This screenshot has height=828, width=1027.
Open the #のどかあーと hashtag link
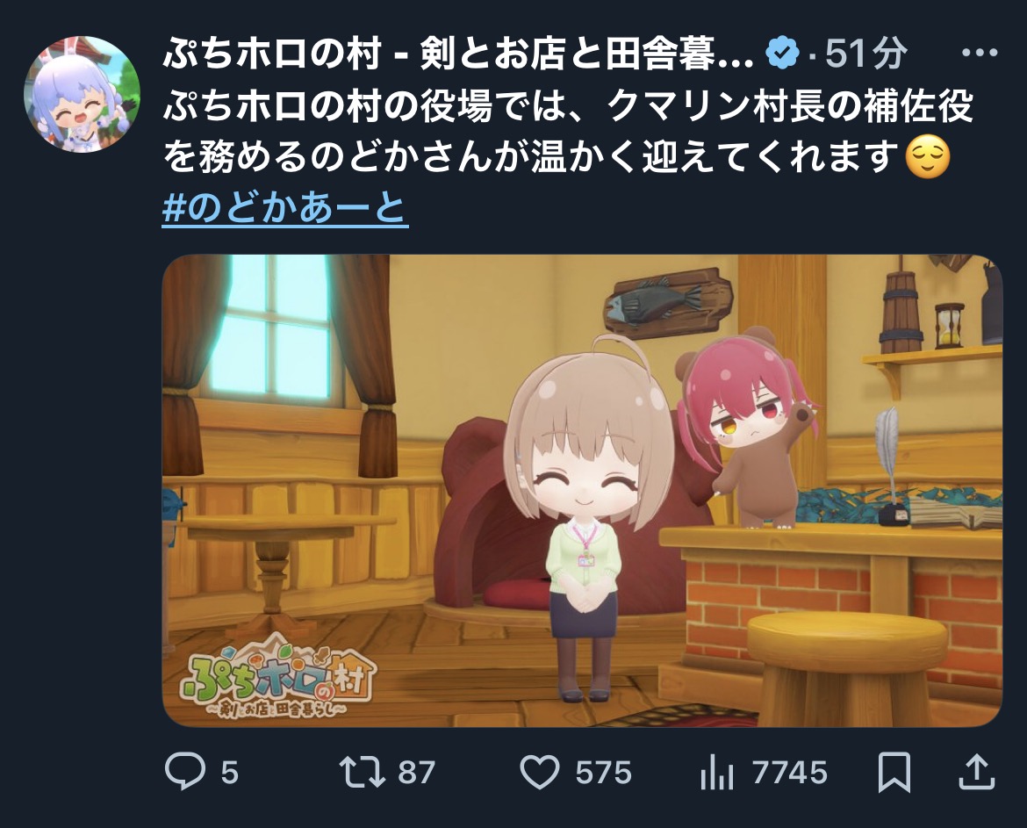tap(285, 208)
